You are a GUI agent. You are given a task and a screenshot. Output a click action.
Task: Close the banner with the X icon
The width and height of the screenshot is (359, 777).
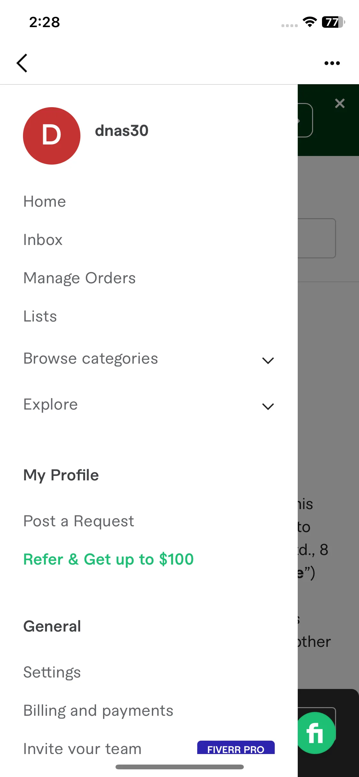click(340, 103)
